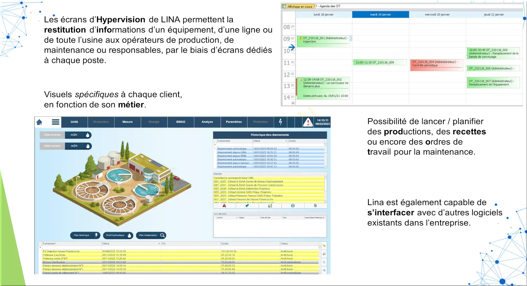Click the filter icon in the bottom event table
Screen dimensions: 527x286
tap(40, 248)
